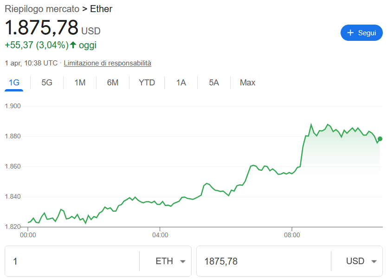Click the plus icon on Segui button
387x279 pixels.
(351, 33)
